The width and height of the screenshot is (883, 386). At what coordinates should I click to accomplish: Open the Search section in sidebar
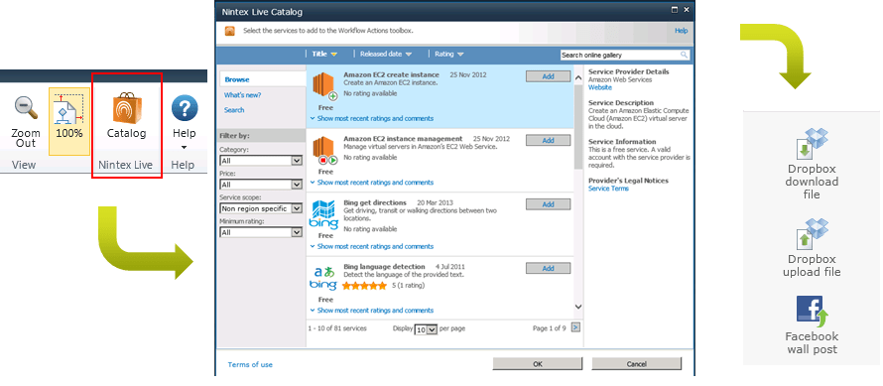(x=234, y=110)
